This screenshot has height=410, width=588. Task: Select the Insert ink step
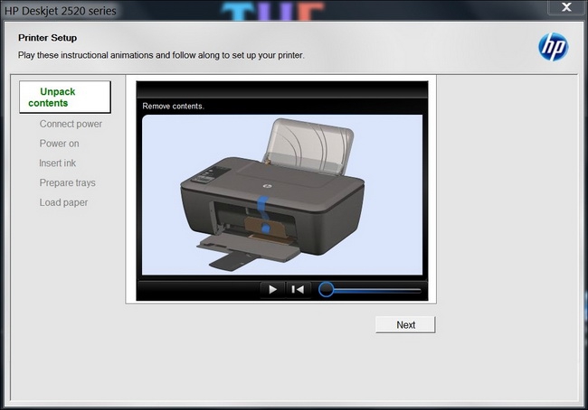click(57, 163)
